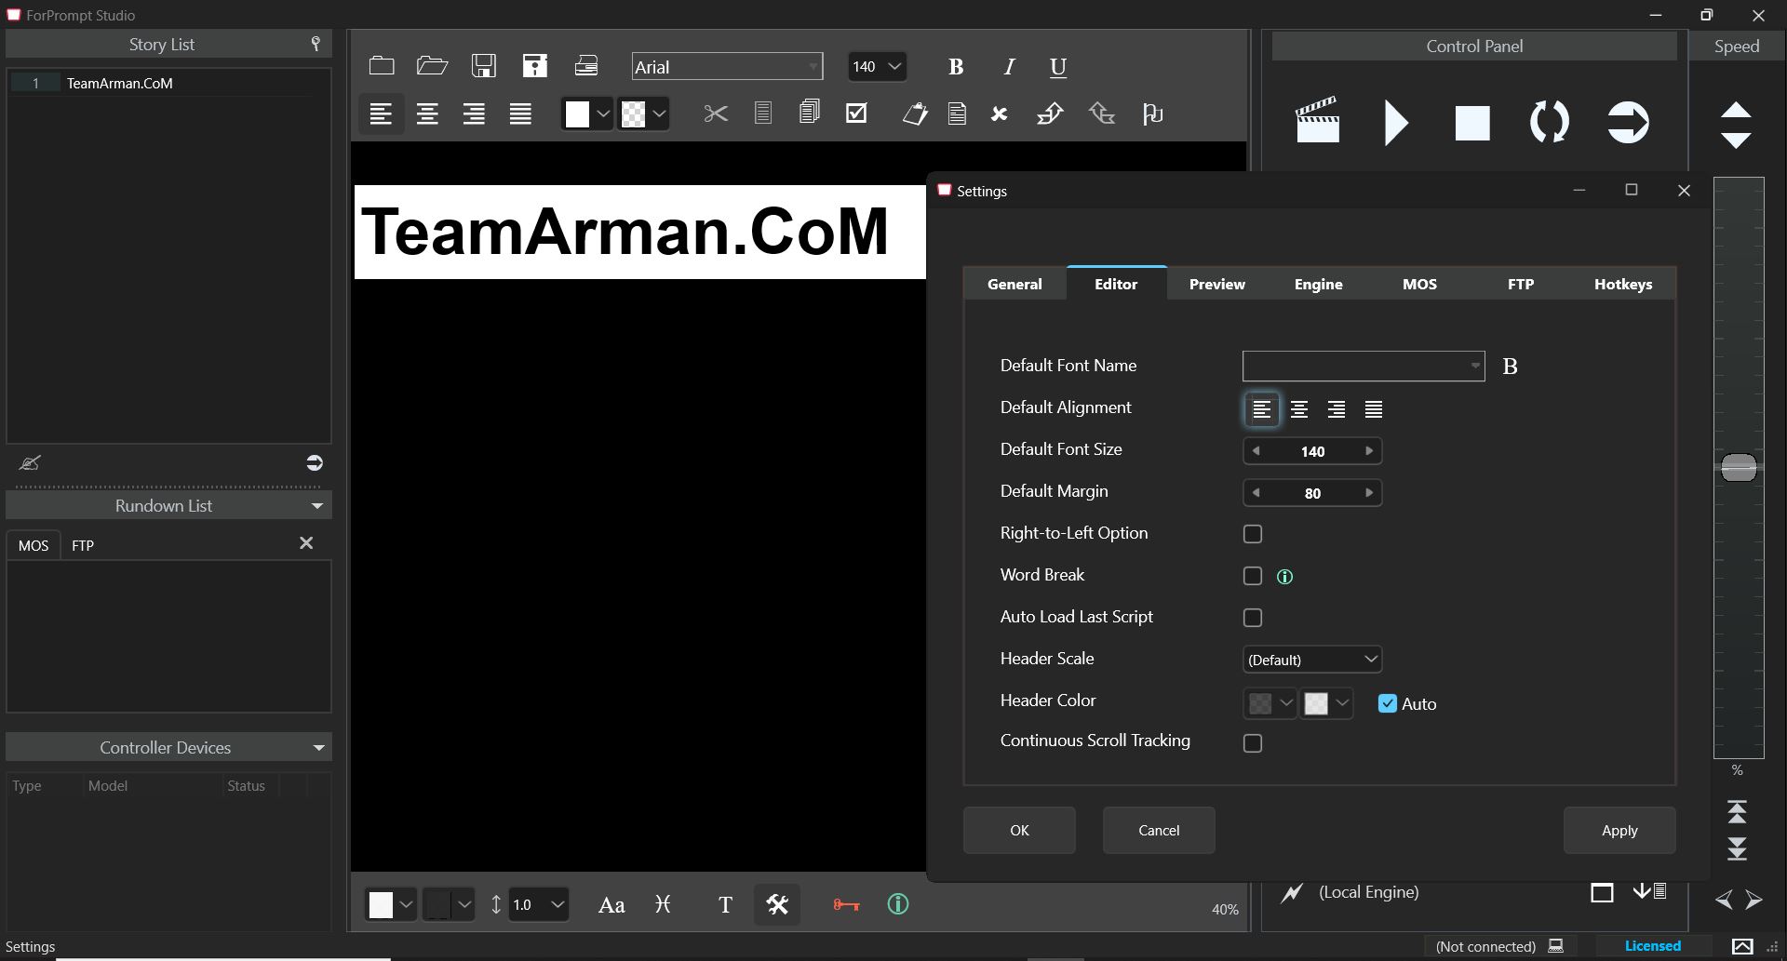
Task: Toggle underline formatting in editor toolbar
Action: pos(1058,67)
